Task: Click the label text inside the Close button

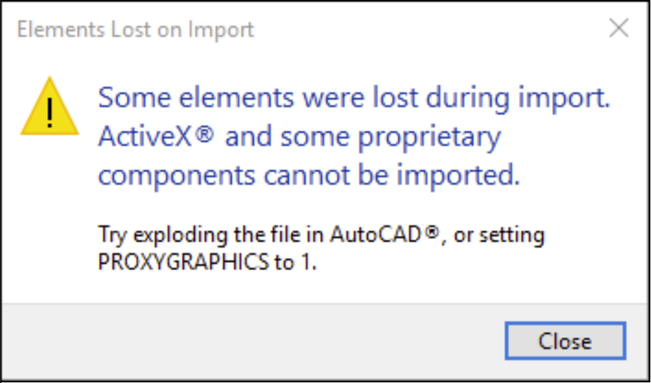Action: coord(565,341)
